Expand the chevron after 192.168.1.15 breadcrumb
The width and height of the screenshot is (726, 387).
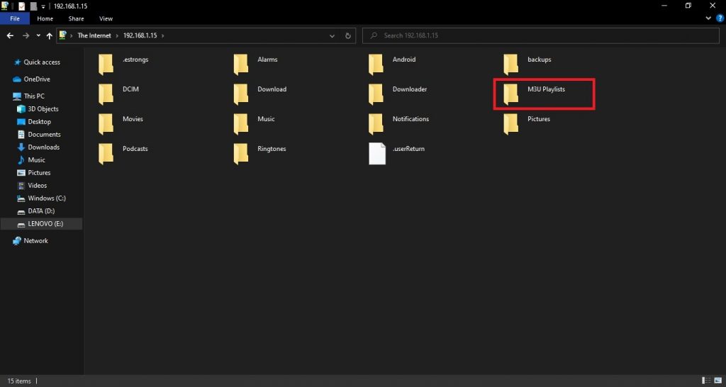pos(162,35)
